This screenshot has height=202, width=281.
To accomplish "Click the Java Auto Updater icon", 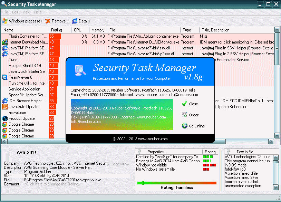I will click(5, 107).
